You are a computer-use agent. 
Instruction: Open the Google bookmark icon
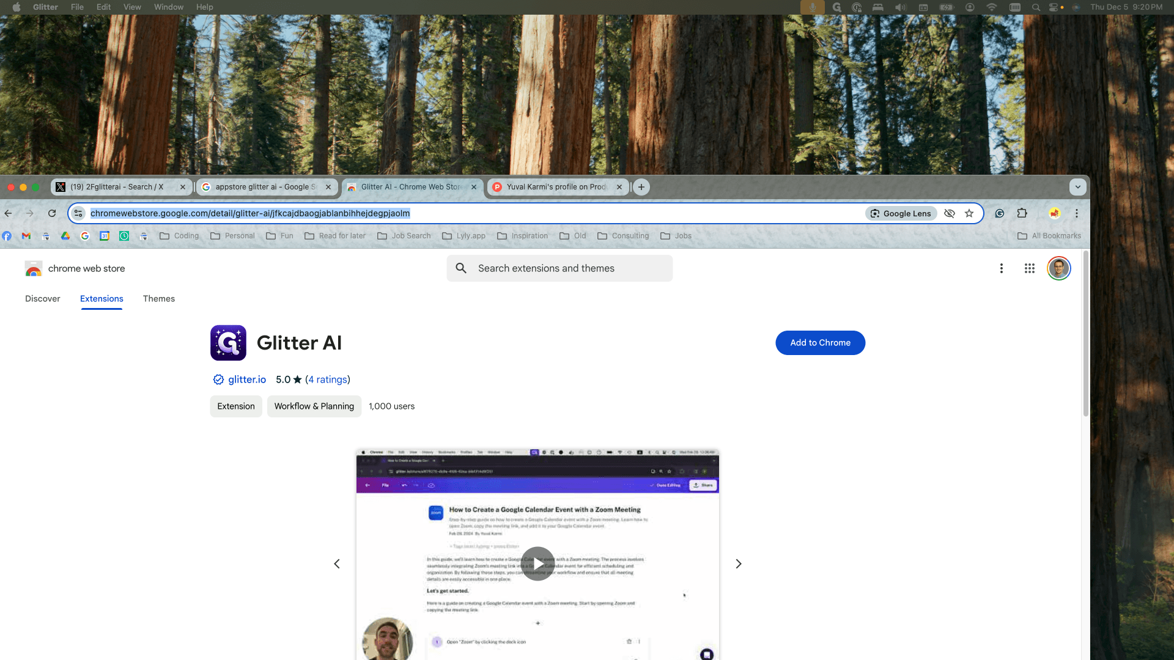(85, 236)
